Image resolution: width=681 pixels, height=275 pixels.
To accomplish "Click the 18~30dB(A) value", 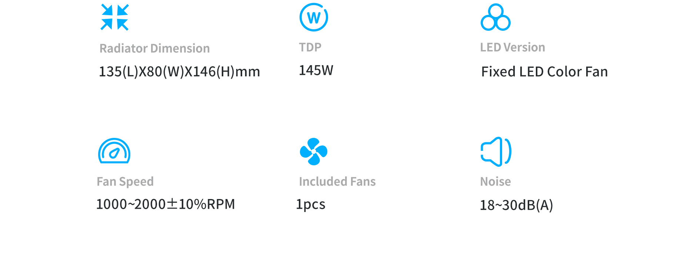I will tap(517, 205).
